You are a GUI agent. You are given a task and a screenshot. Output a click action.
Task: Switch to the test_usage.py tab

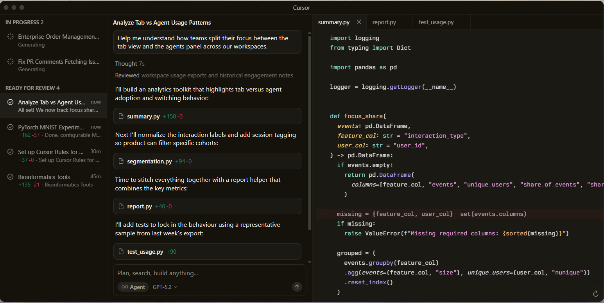tap(436, 22)
